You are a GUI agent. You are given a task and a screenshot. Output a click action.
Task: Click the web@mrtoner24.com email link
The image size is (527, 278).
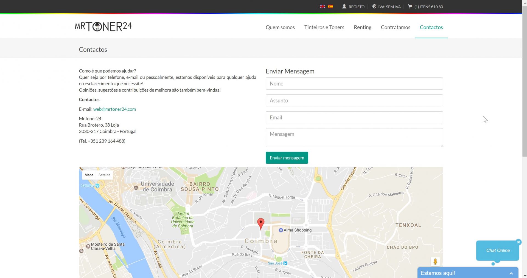114,109
